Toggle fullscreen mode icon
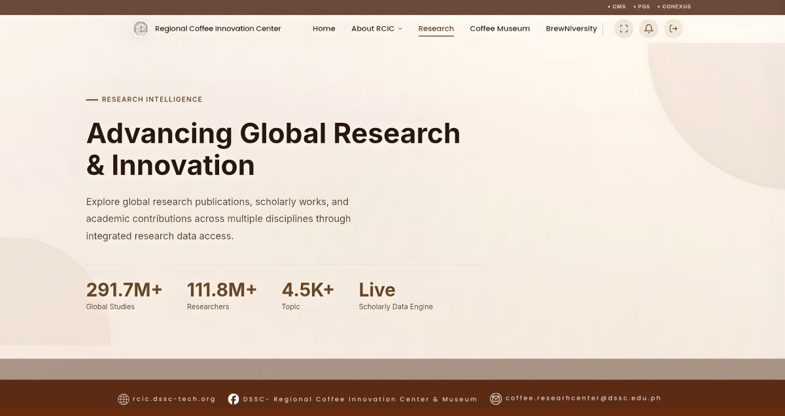The width and height of the screenshot is (785, 416). coord(623,29)
